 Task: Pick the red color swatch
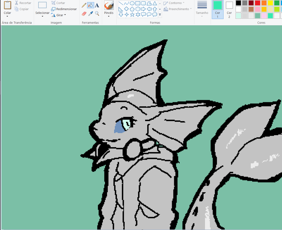pyautogui.click(x=258, y=3)
